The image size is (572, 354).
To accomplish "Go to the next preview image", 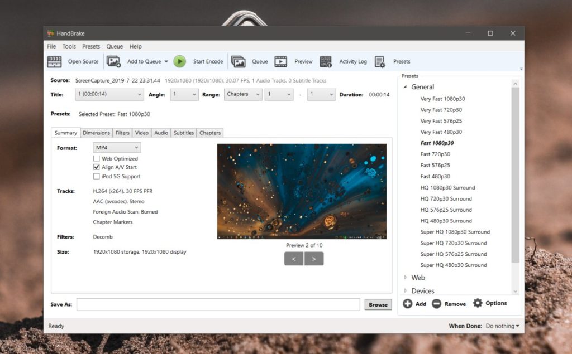I will 313,258.
